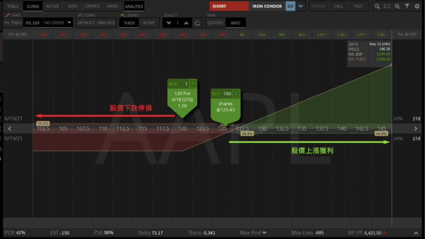Switch to the PAIRS tab
Image resolution: width=425 pixels, height=239 pixels.
(x=112, y=6)
